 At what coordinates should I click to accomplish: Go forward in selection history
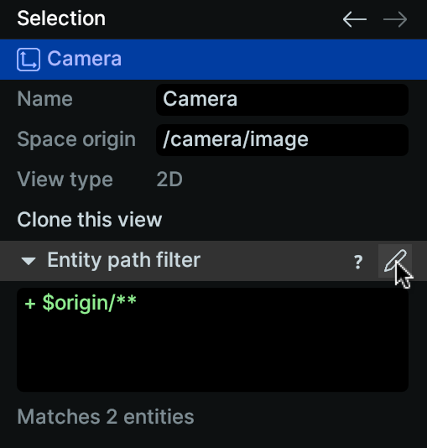[x=395, y=19]
